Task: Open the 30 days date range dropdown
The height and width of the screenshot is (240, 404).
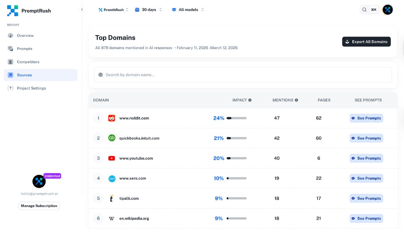Action: [x=148, y=10]
